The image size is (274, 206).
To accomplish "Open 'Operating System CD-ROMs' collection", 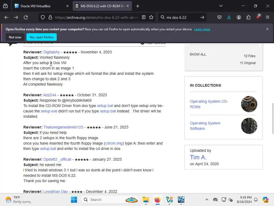I will click(x=209, y=104).
